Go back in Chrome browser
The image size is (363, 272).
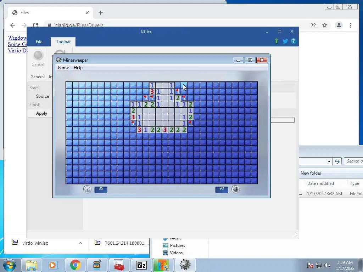click(x=13, y=25)
